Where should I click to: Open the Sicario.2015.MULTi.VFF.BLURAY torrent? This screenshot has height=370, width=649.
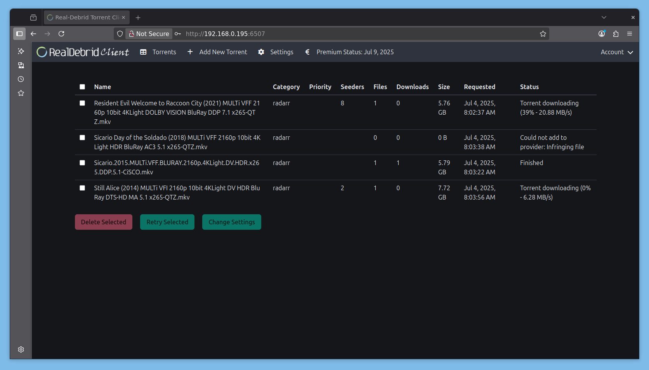pos(177,167)
